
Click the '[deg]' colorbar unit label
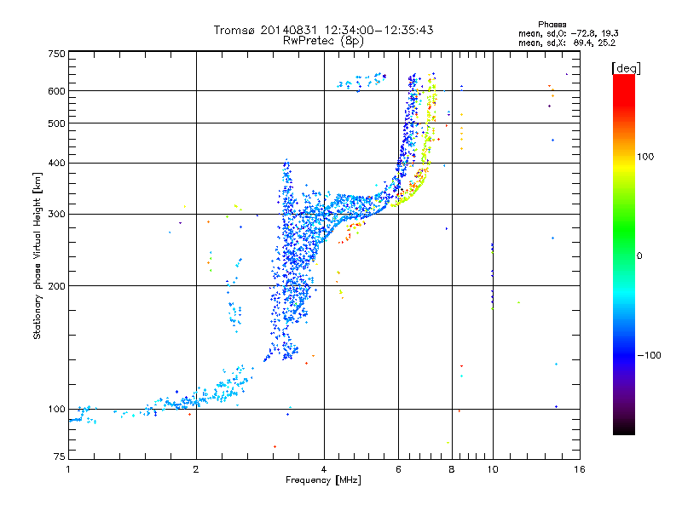click(x=626, y=69)
